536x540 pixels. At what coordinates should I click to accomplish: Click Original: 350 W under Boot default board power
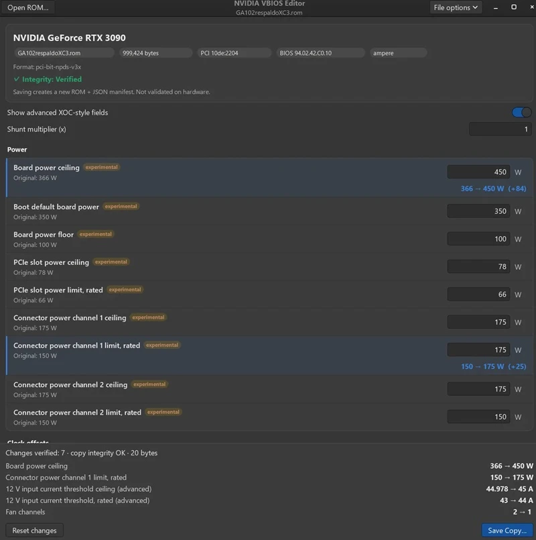(35, 217)
